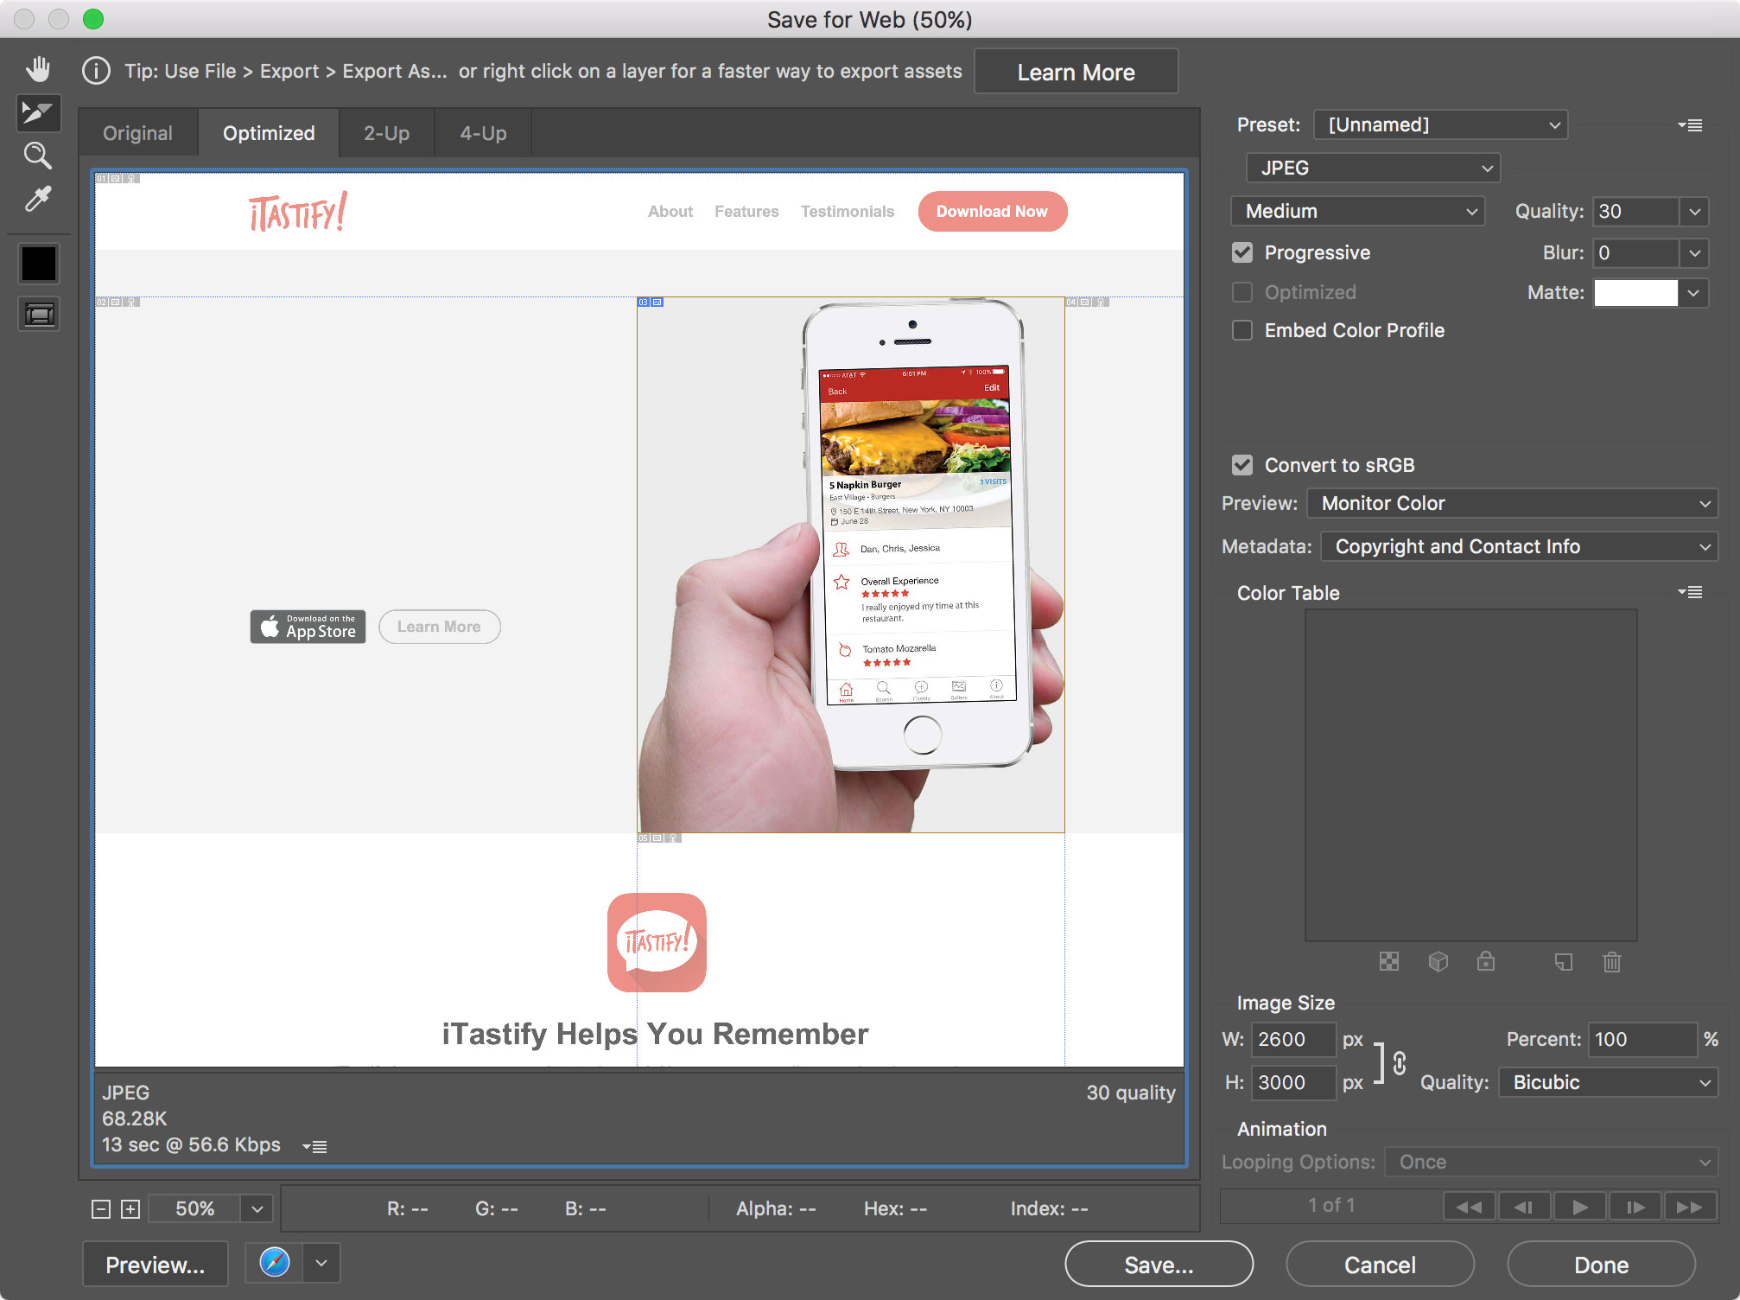The image size is (1740, 1300).
Task: Click the Done button
Action: coord(1599,1264)
